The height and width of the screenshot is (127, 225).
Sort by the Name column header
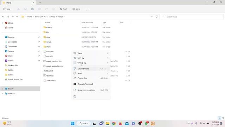coord(47,23)
